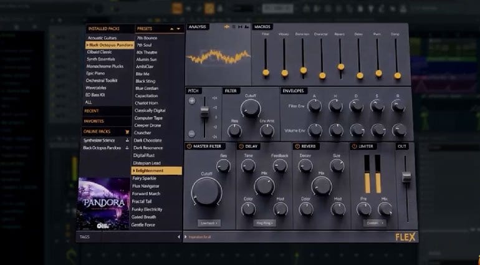Collapse the Tags panel arrow
The width and height of the screenshot is (480, 265).
179,237
